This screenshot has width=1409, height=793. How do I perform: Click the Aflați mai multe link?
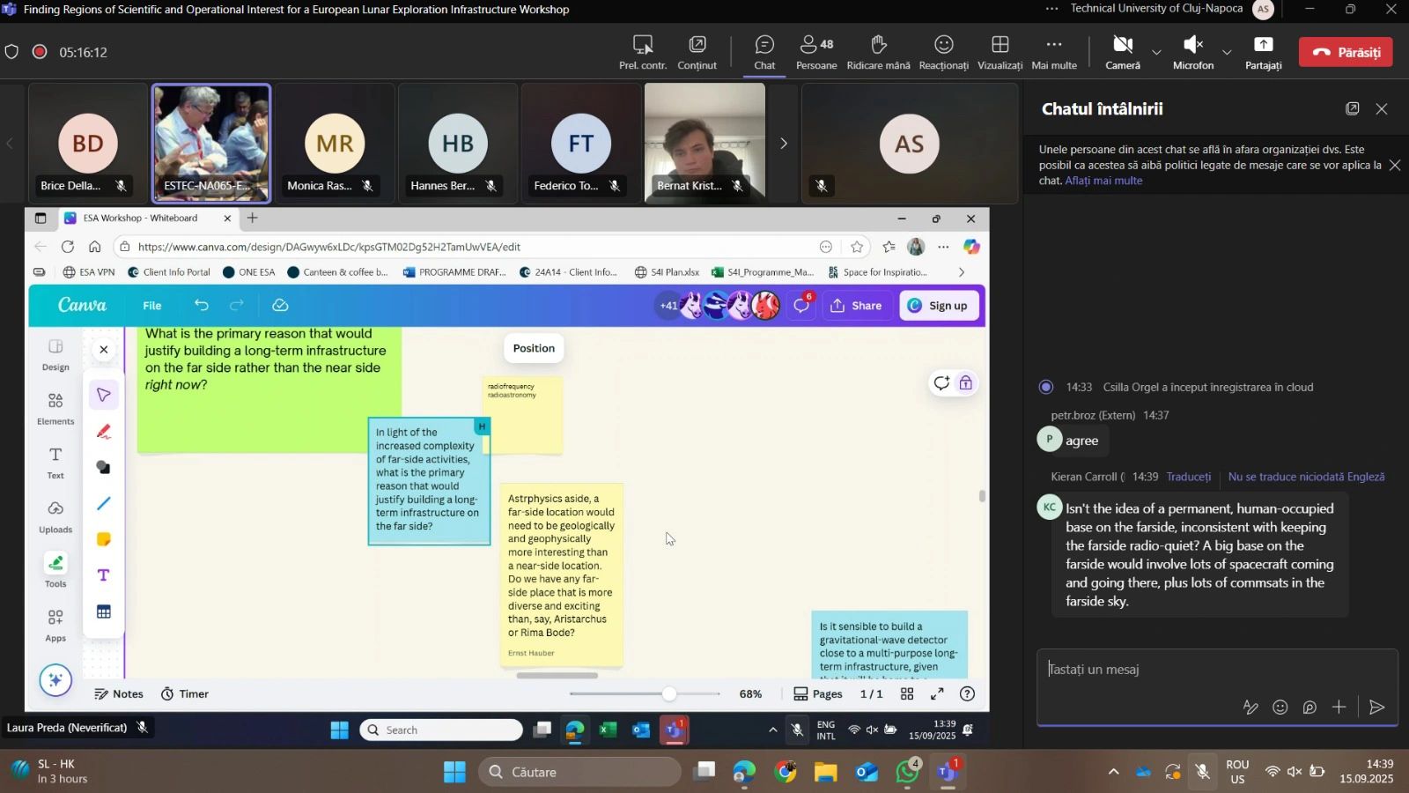(x=1103, y=181)
